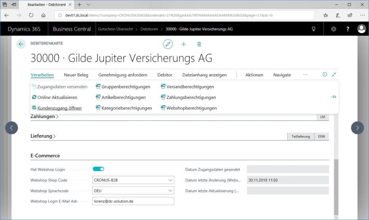Image resolution: width=369 pixels, height=220 pixels.
Task: Show more actions via the ellipsis menu
Action: [305, 75]
